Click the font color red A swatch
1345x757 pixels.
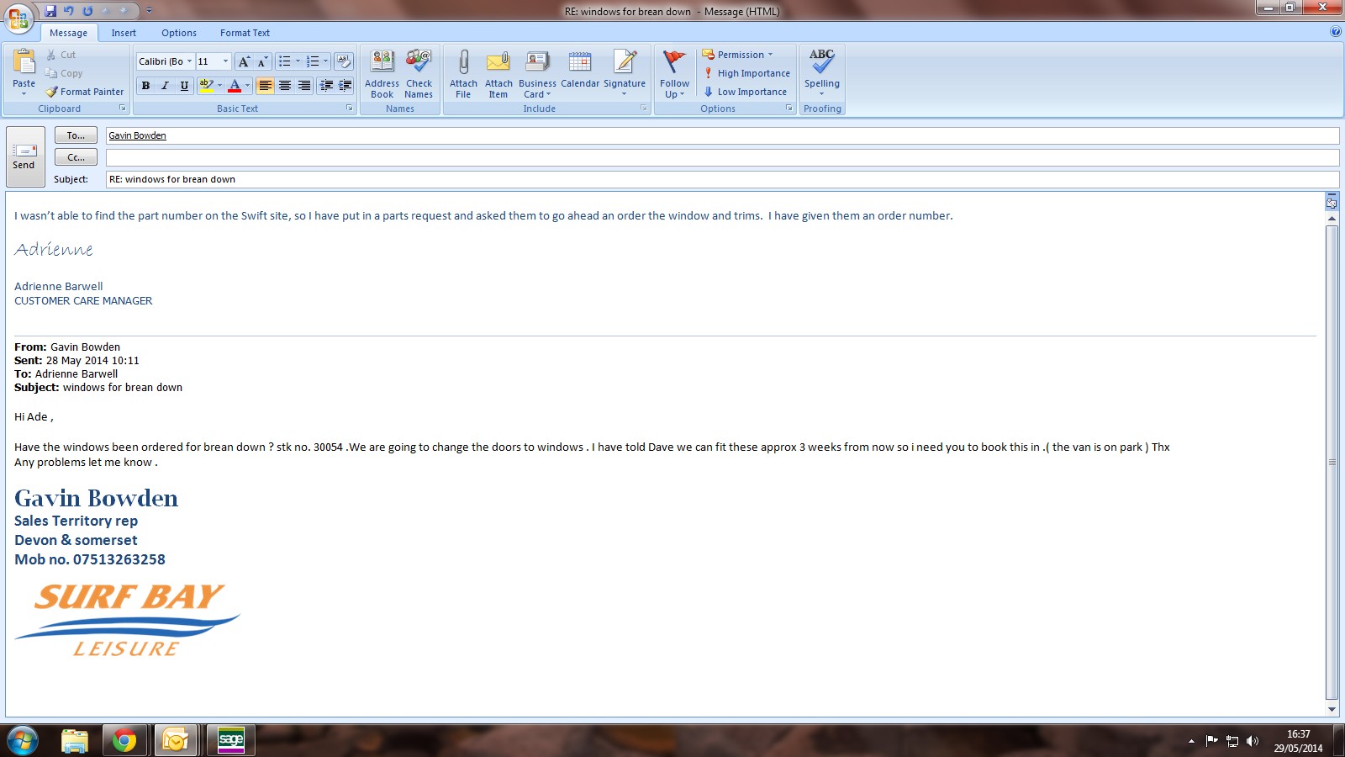[x=235, y=86]
